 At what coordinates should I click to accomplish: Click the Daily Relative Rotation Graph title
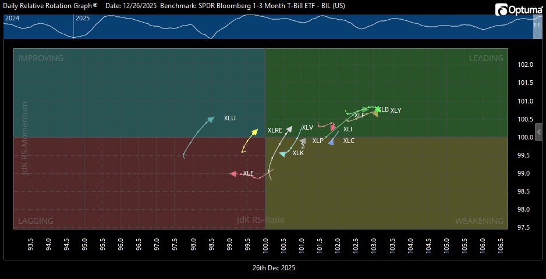(x=51, y=6)
